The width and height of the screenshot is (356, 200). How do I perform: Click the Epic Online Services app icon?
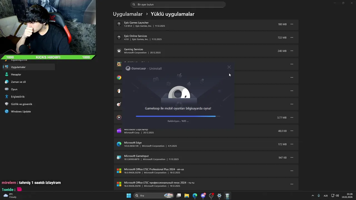tap(119, 37)
